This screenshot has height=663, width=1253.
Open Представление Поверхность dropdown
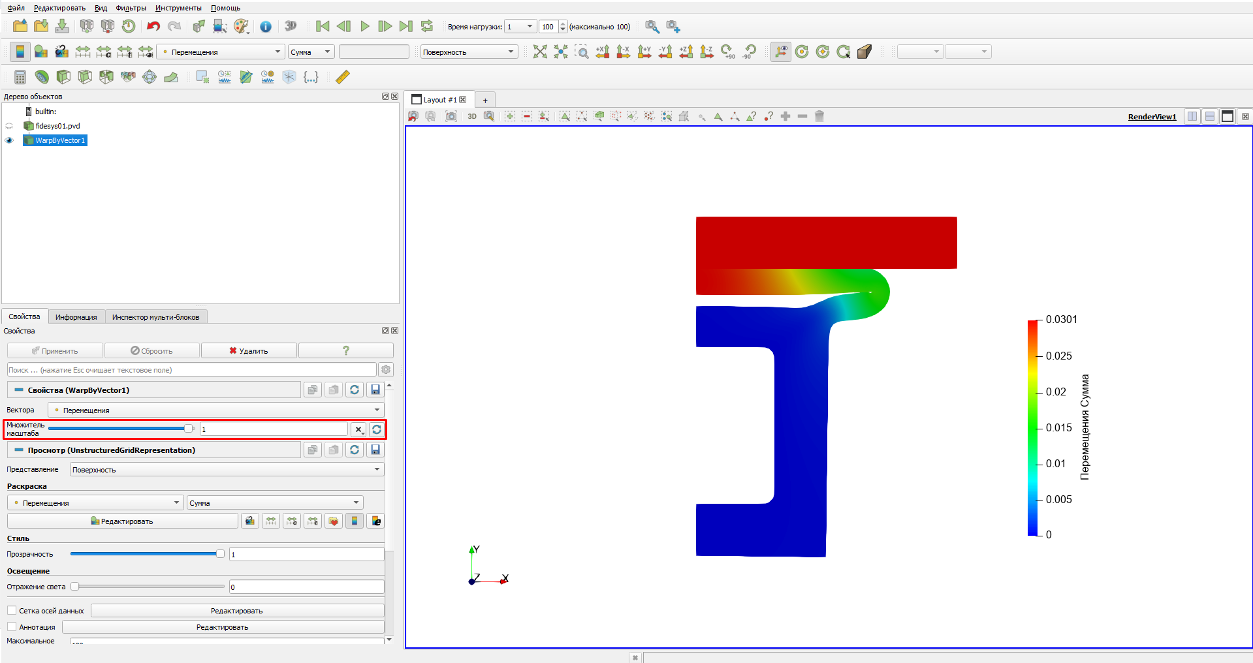coord(227,469)
